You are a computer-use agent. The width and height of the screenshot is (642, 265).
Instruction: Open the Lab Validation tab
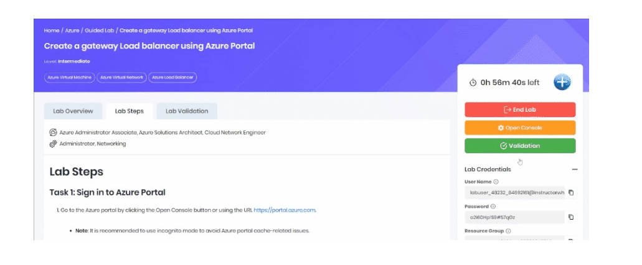click(x=187, y=111)
